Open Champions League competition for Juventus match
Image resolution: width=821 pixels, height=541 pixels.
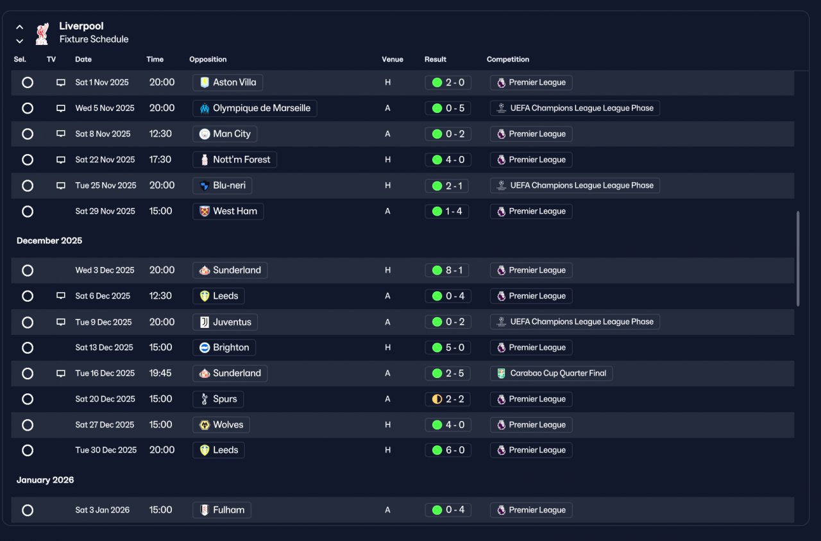(x=575, y=322)
